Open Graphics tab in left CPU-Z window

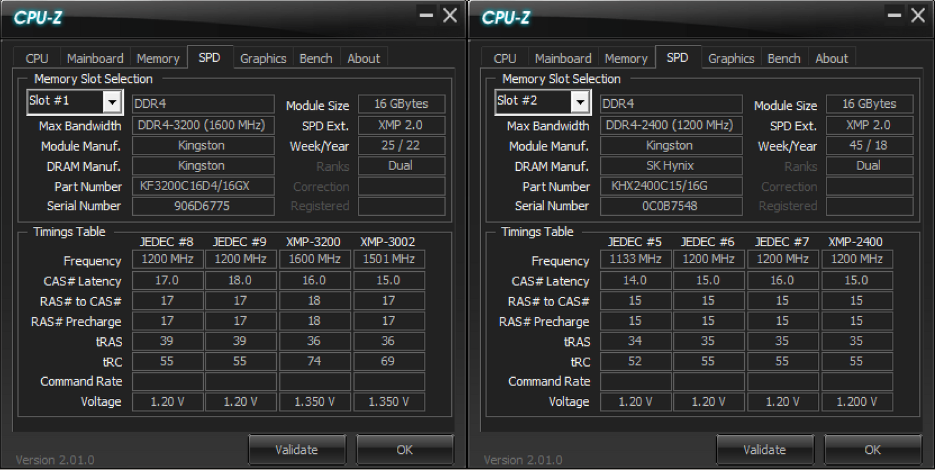tap(263, 58)
